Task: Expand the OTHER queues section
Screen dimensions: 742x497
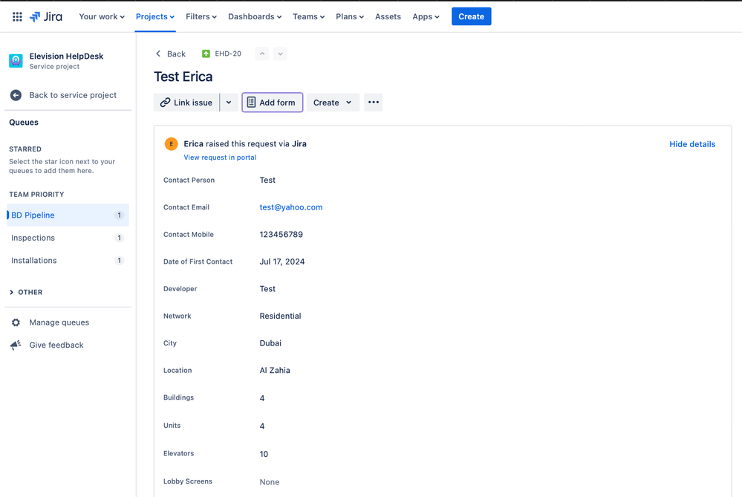Action: [26, 292]
